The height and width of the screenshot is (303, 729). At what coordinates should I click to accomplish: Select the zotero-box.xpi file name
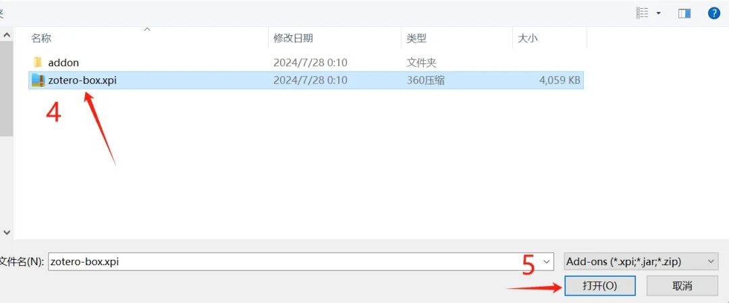click(82, 80)
